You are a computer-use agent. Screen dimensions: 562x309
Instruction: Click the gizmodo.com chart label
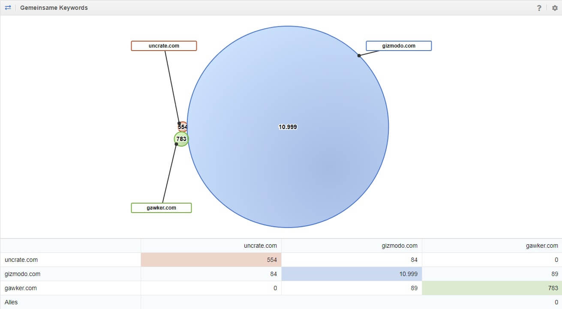click(399, 46)
